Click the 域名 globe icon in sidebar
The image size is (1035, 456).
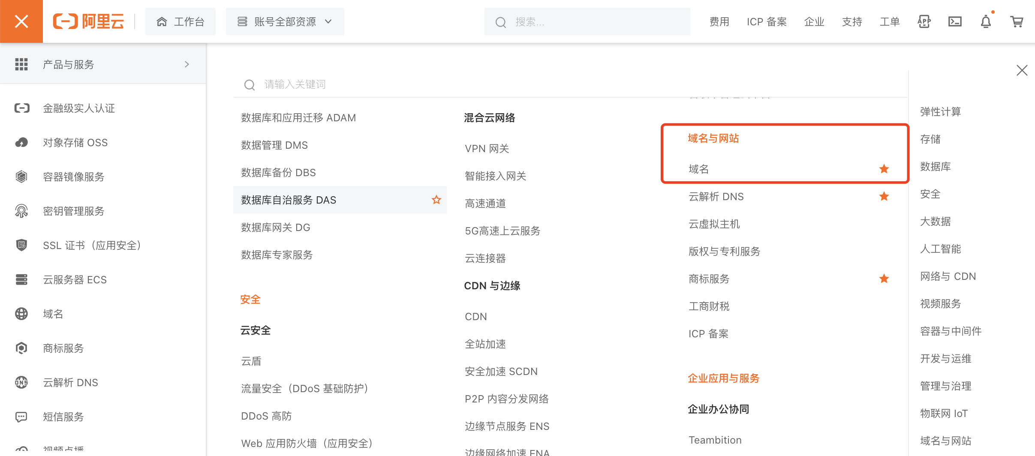[21, 314]
